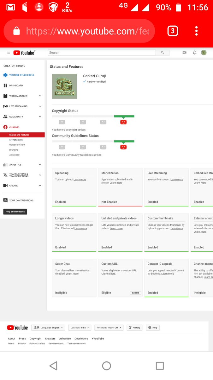Image resolution: width=213 pixels, height=380 pixels.
Task: Click the search magnifier button
Action: coord(163,53)
